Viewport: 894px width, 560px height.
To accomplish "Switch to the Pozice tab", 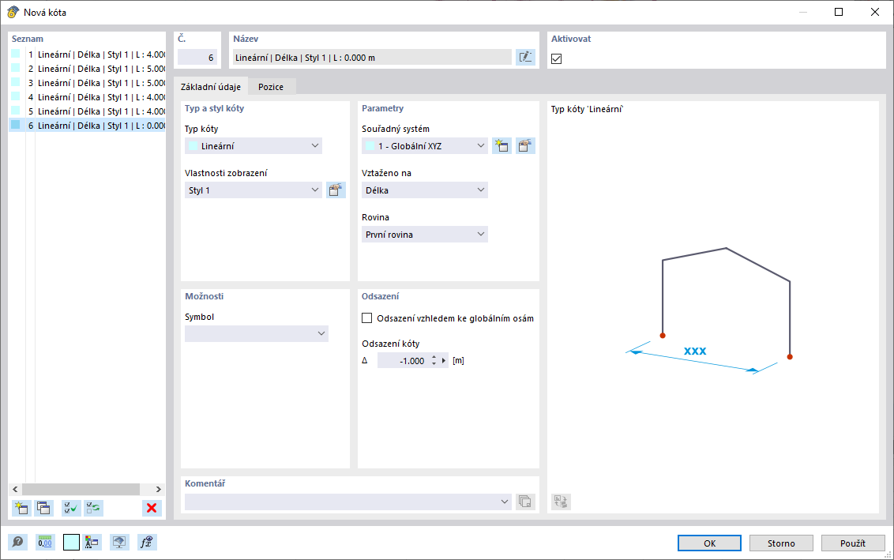I will coord(271,87).
